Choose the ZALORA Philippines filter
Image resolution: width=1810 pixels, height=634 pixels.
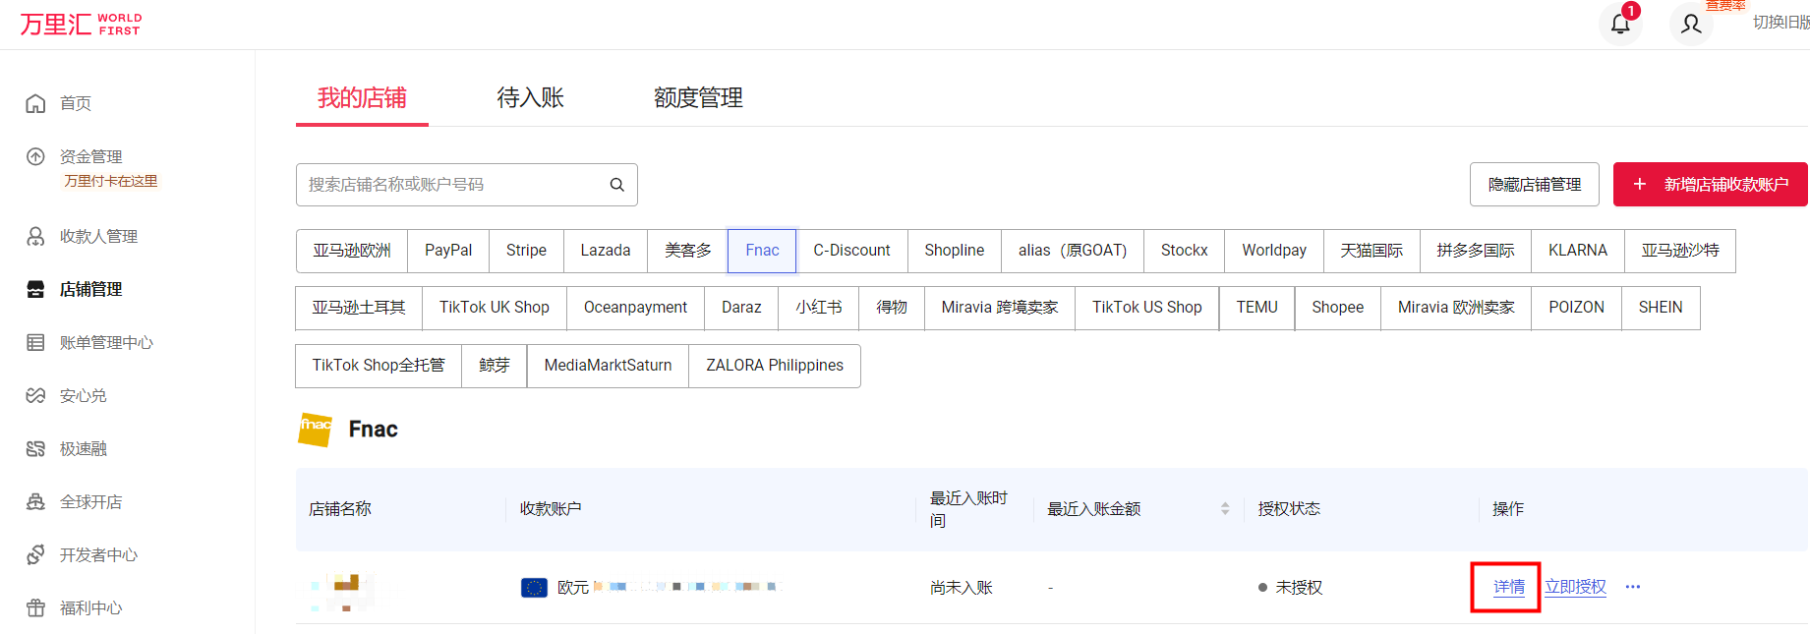click(x=774, y=366)
